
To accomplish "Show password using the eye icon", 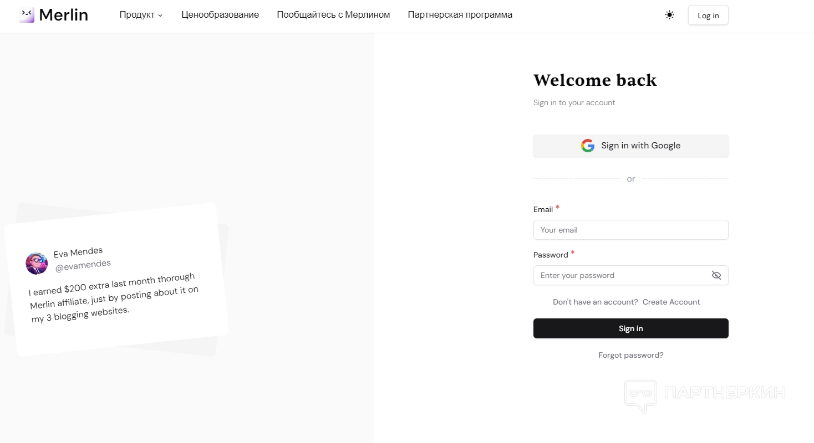I will tap(716, 275).
